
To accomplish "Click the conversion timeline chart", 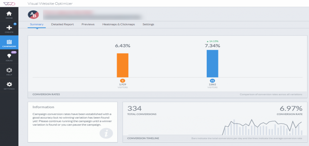I will [215, 127].
